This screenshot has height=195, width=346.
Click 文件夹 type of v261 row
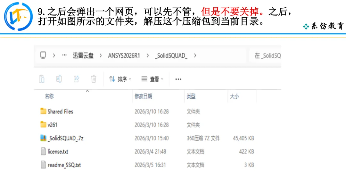tap(193, 125)
